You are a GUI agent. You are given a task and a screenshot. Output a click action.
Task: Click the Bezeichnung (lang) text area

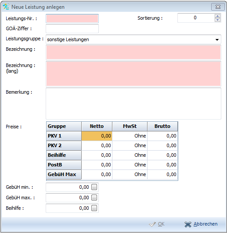(133, 74)
